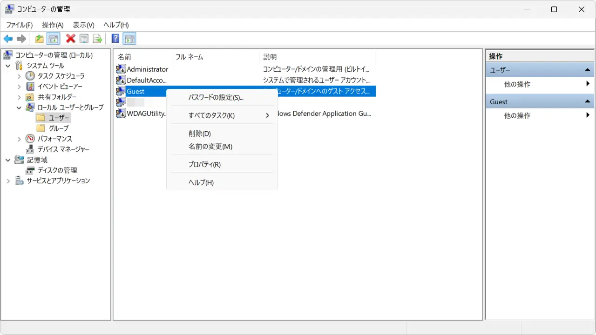
Task: Click Administrator description コンピューター/ドメインの管理用
Action: pos(317,69)
